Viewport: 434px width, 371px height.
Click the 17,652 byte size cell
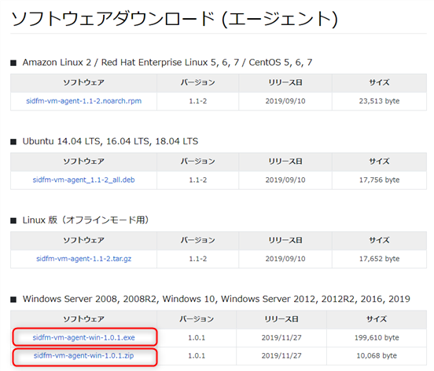tap(379, 259)
